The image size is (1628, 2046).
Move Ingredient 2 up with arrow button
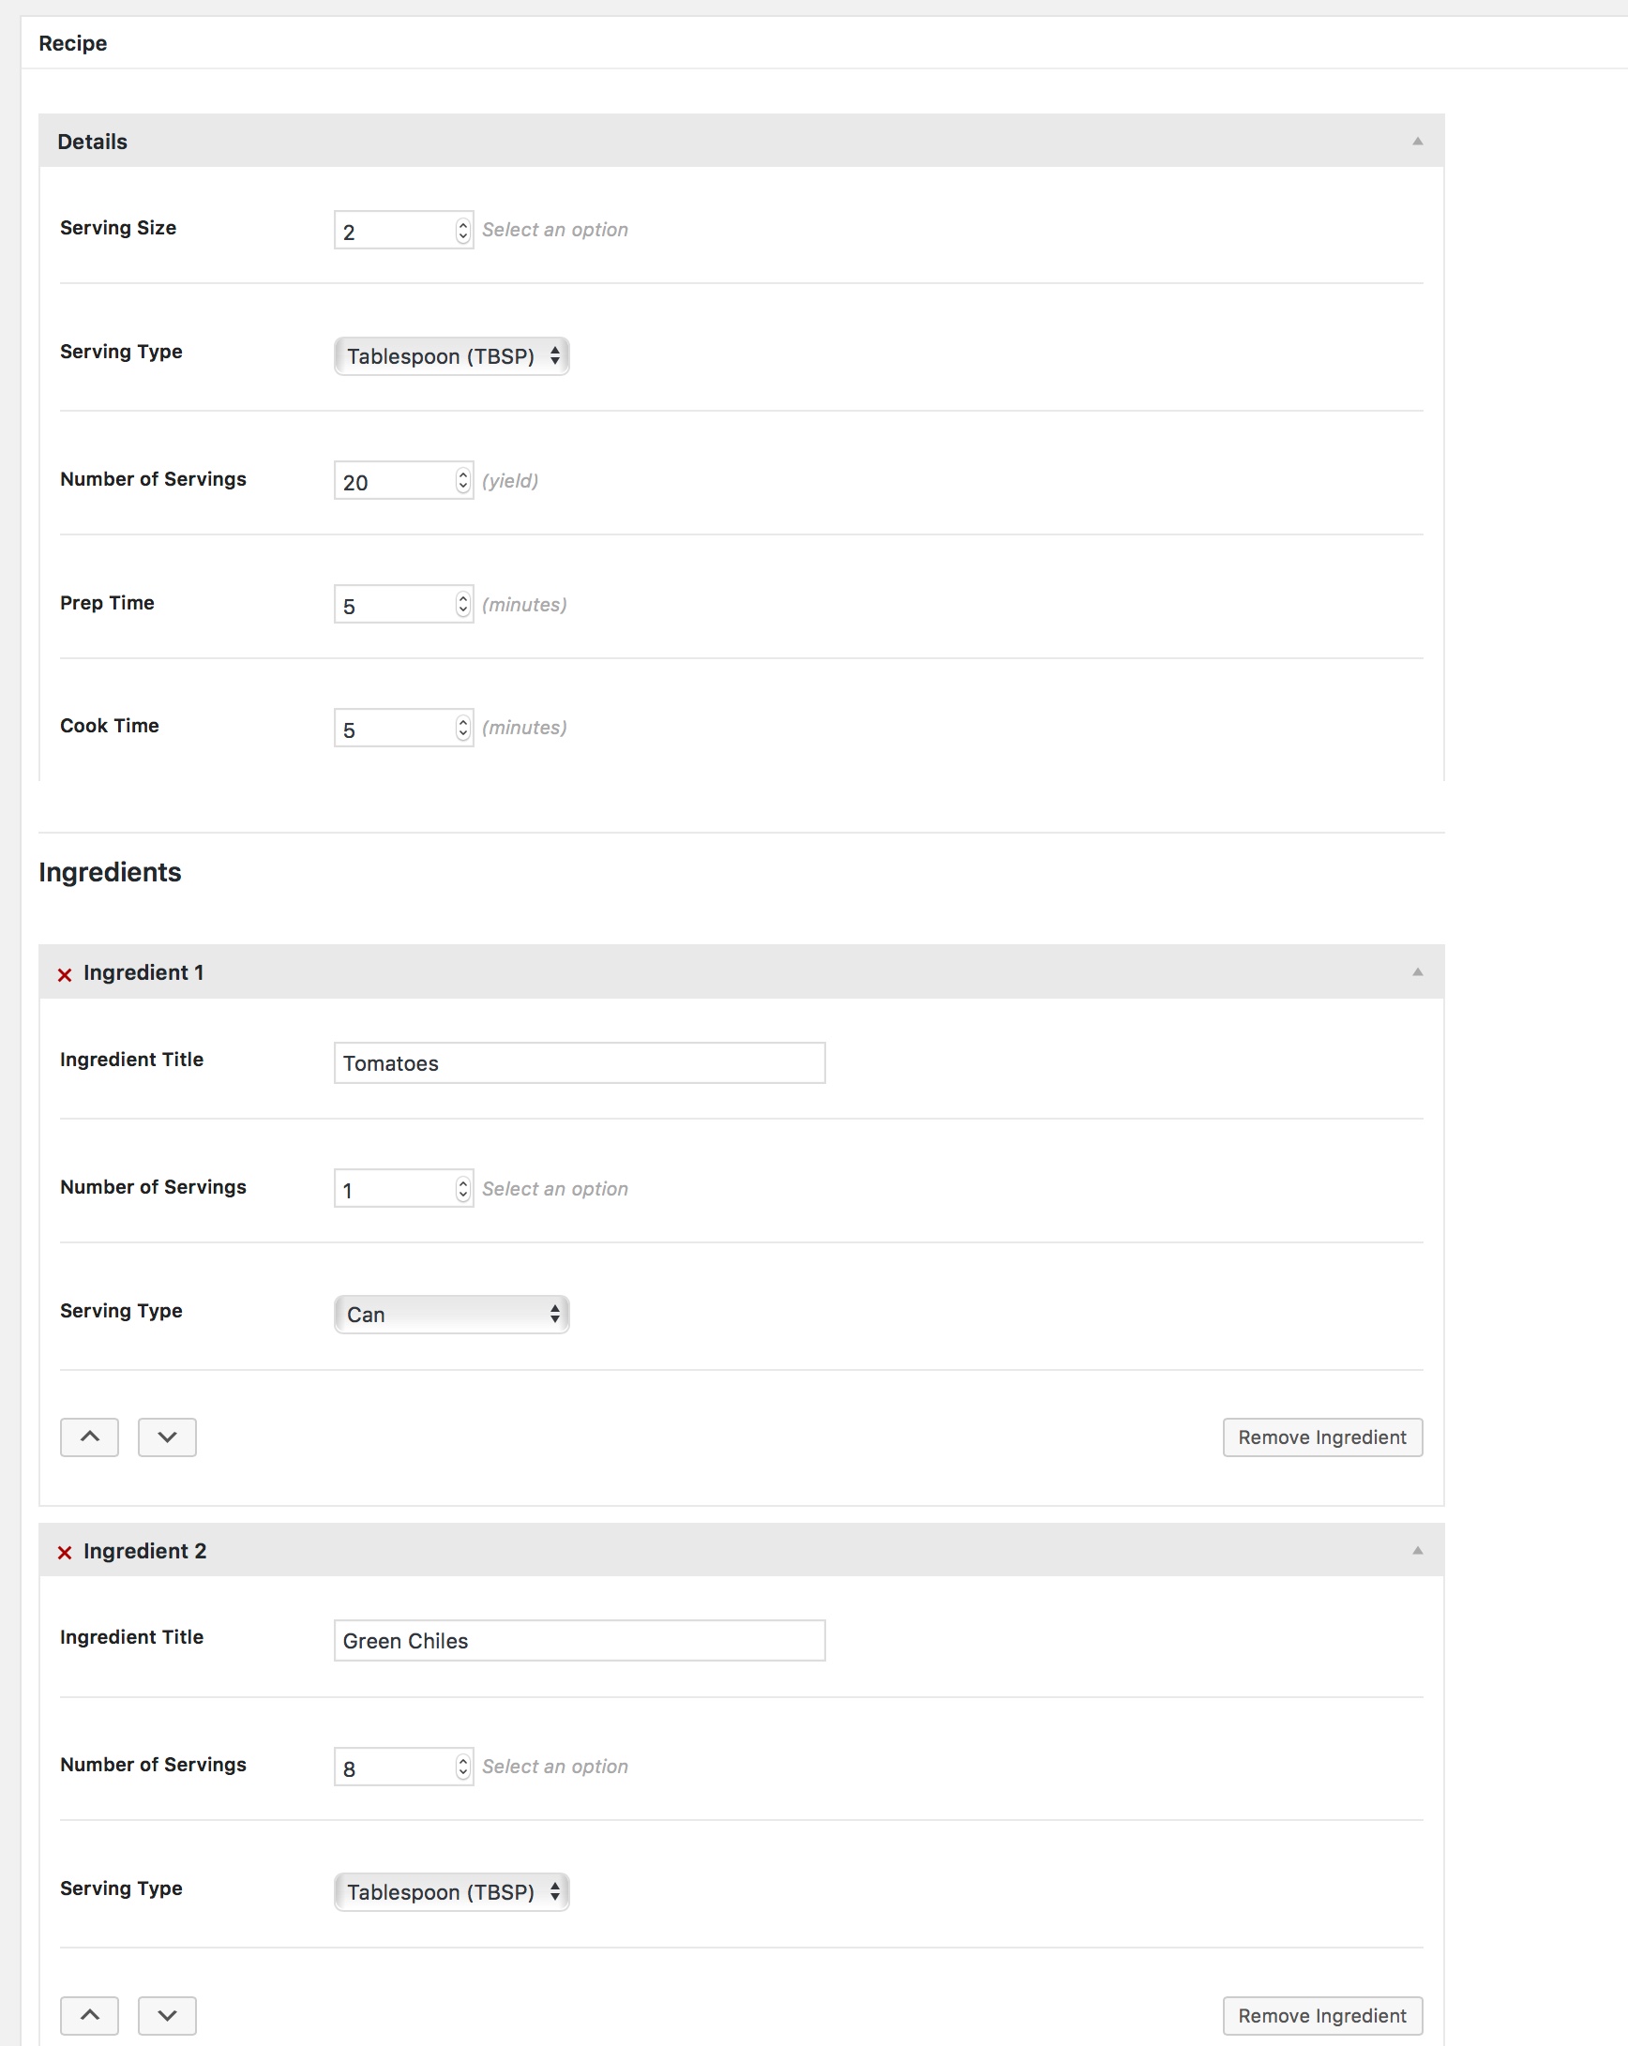click(x=89, y=2015)
